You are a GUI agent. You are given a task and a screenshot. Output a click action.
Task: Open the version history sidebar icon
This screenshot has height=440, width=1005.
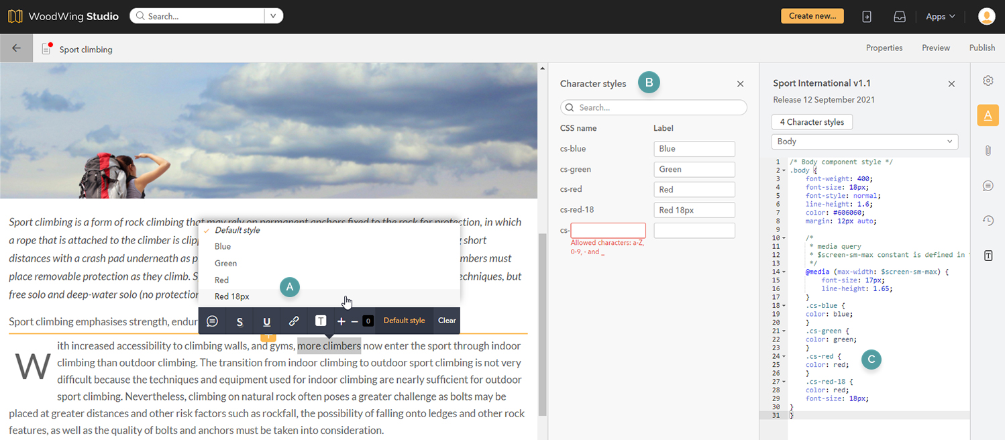(988, 221)
